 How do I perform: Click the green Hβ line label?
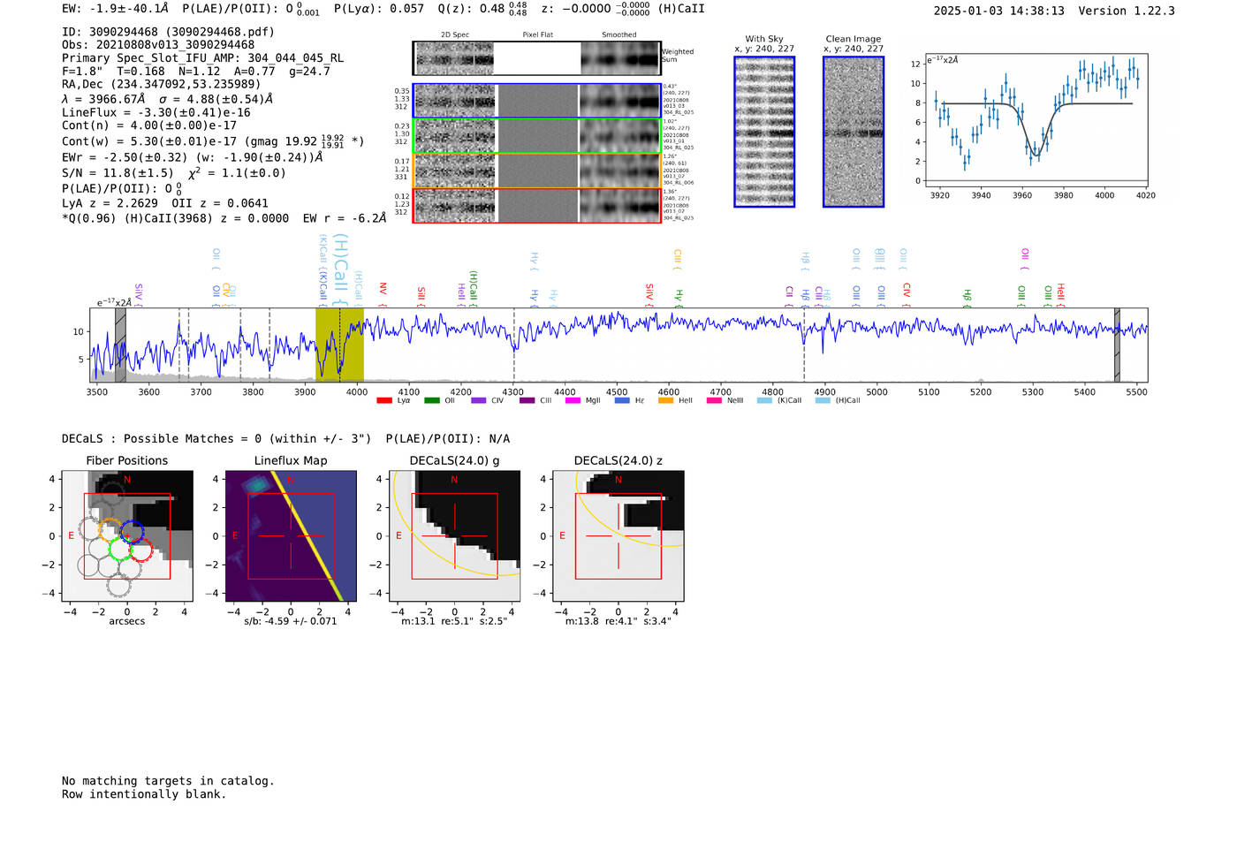pyautogui.click(x=968, y=297)
